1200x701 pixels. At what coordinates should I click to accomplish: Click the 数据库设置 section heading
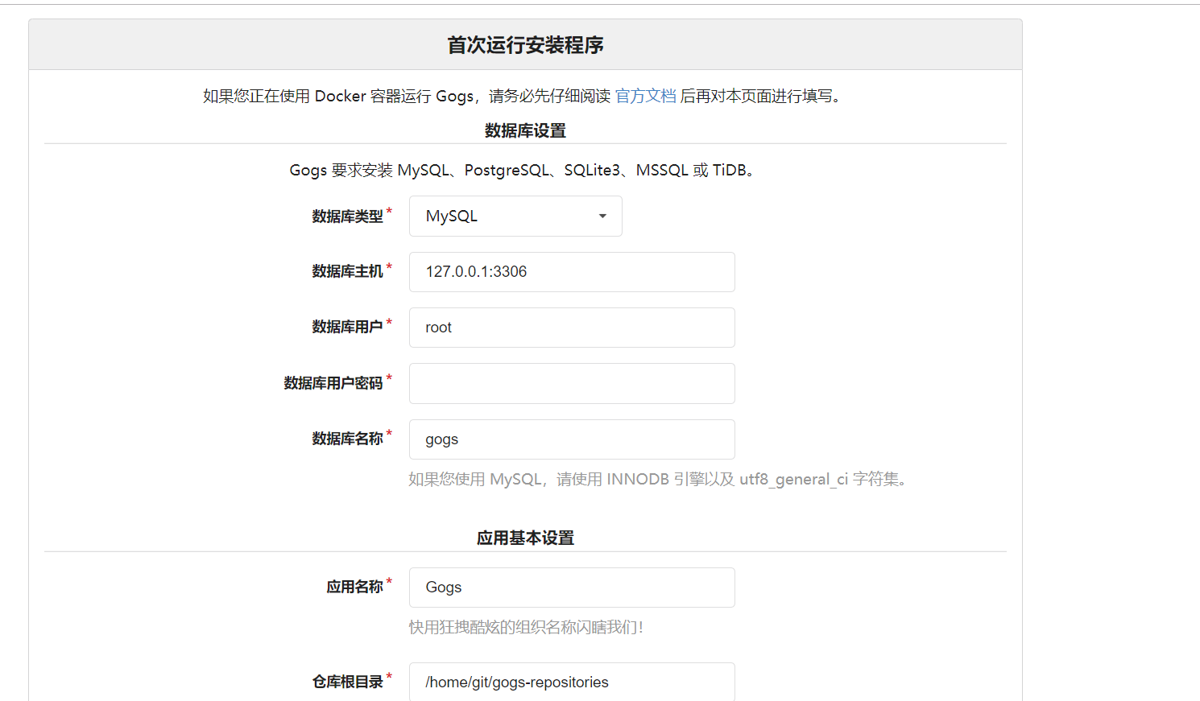[525, 130]
